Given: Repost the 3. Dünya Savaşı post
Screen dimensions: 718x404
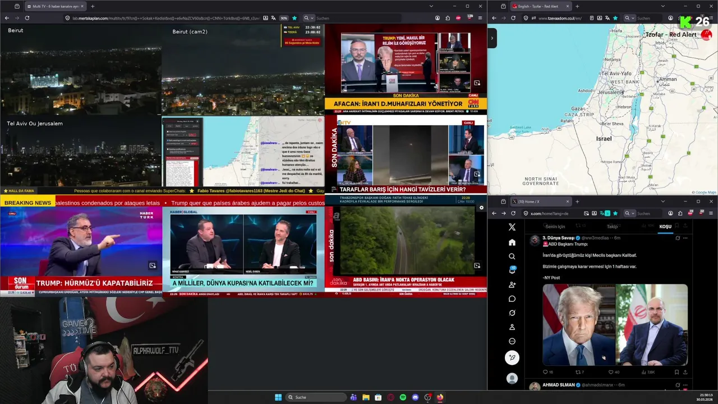Looking at the screenshot, I should [x=579, y=372].
